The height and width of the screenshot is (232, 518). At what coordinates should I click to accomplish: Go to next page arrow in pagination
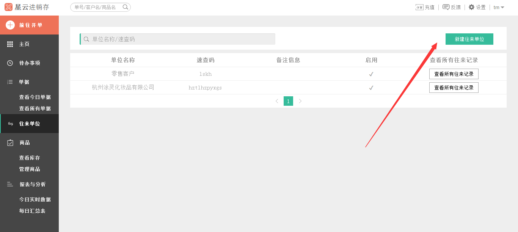[x=300, y=101]
